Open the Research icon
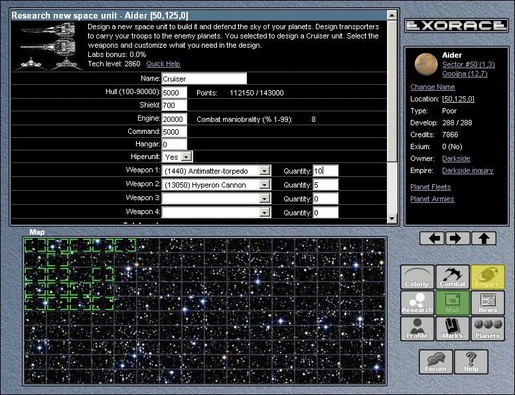The height and width of the screenshot is (395, 515). 417,303
